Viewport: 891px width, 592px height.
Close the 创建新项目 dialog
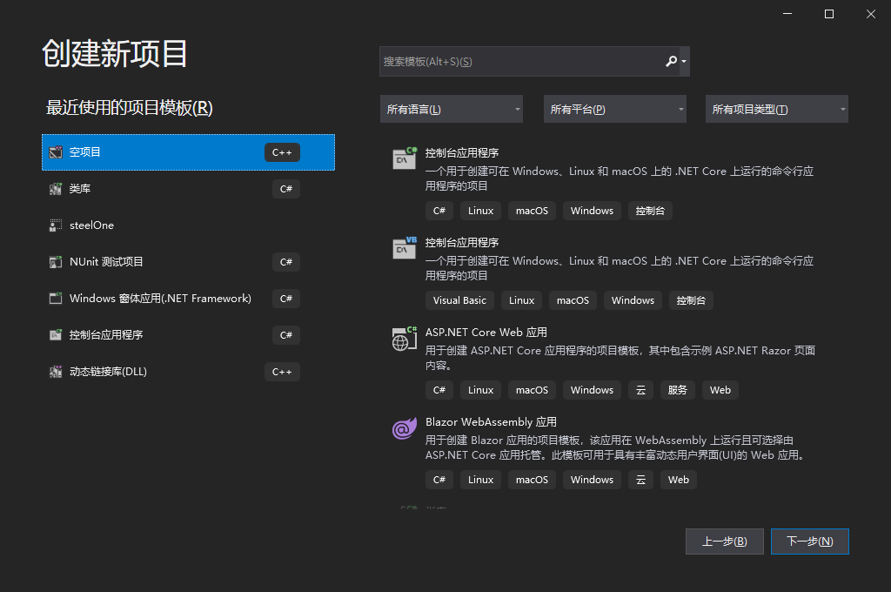coord(870,14)
